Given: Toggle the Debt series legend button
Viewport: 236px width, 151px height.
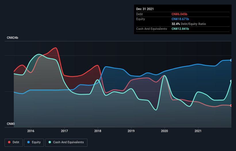Looking at the screenshot, I should tap(14, 142).
